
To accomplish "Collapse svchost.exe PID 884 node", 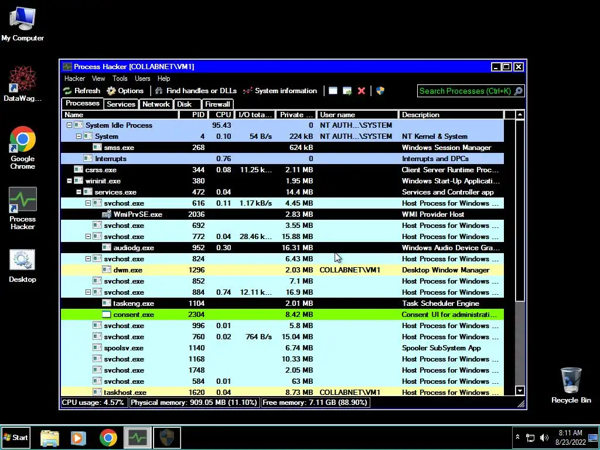I will click(88, 292).
